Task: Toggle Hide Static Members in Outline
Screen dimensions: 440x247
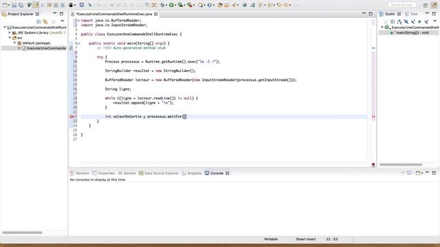Action: tap(412, 21)
